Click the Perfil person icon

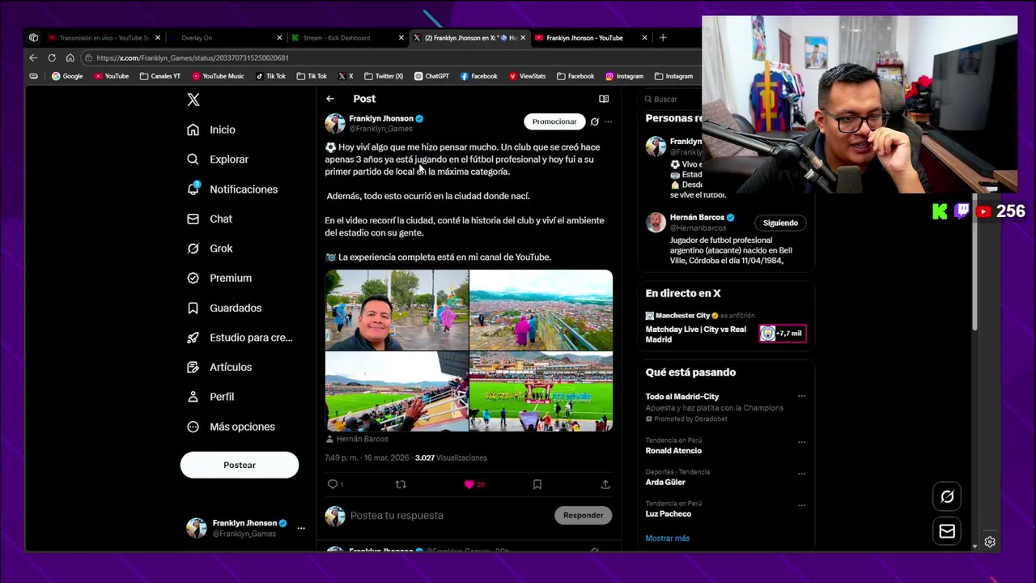(x=193, y=397)
